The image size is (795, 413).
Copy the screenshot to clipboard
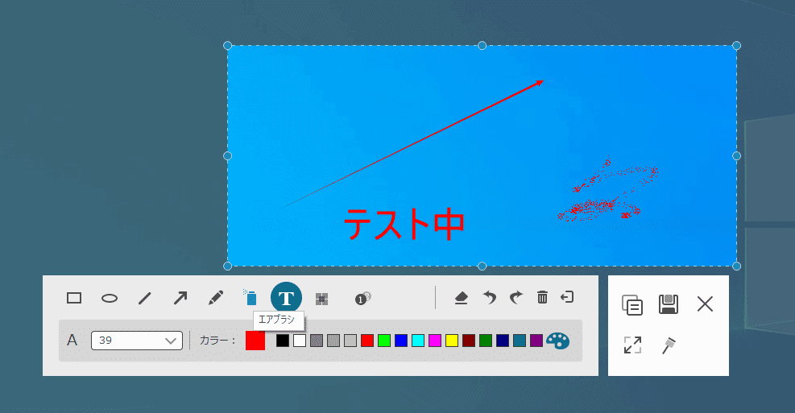(x=632, y=305)
